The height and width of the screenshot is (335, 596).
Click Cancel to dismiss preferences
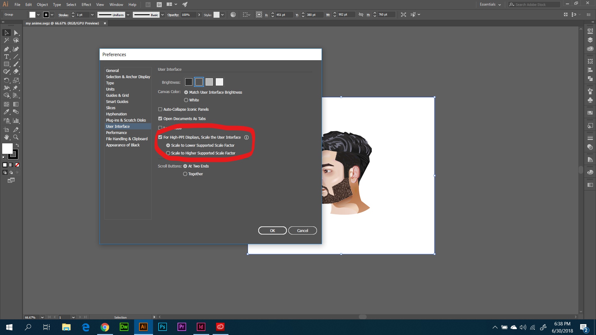(x=302, y=230)
